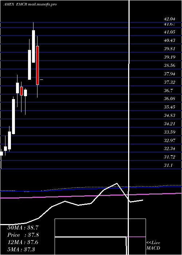Click the 39.81 price axis label
The image size is (182, 255).
click(170, 48)
